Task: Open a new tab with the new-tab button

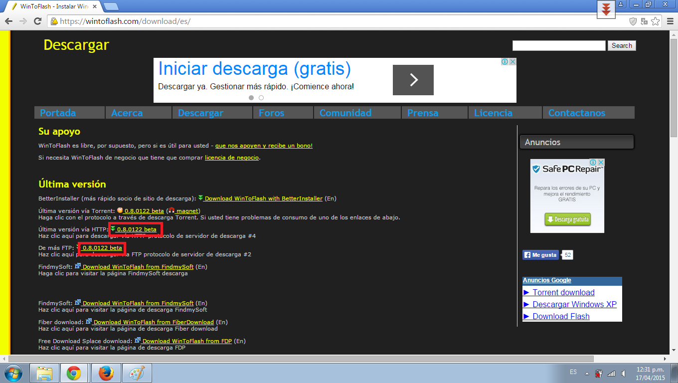Action: [111, 6]
